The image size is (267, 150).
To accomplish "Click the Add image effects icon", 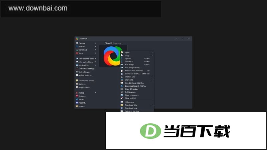I will click(122, 68).
